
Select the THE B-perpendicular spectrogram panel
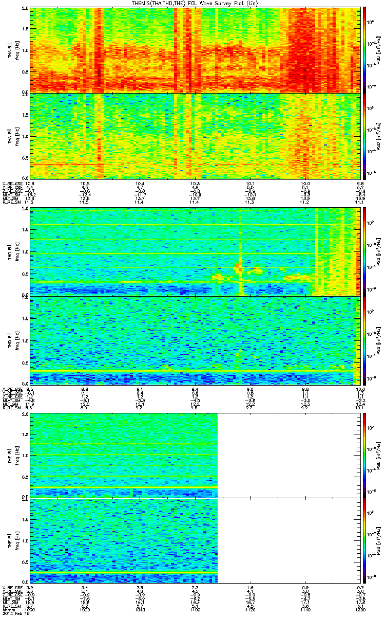195,455
